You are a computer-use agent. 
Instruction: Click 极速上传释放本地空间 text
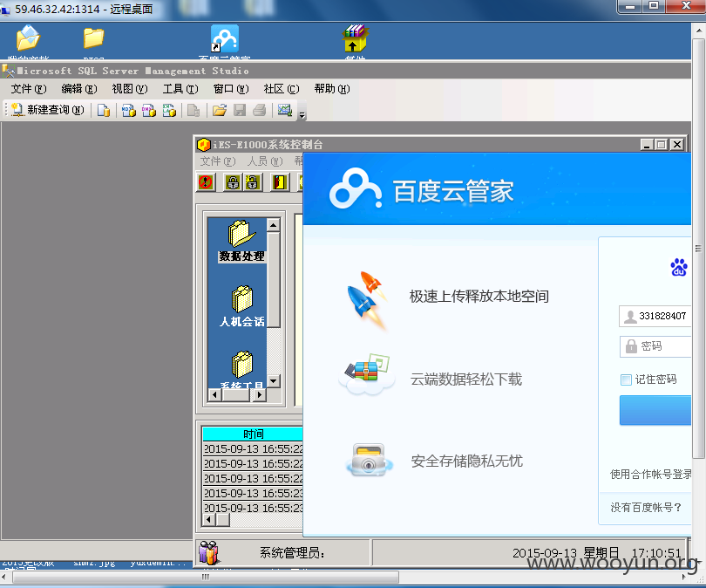point(479,297)
